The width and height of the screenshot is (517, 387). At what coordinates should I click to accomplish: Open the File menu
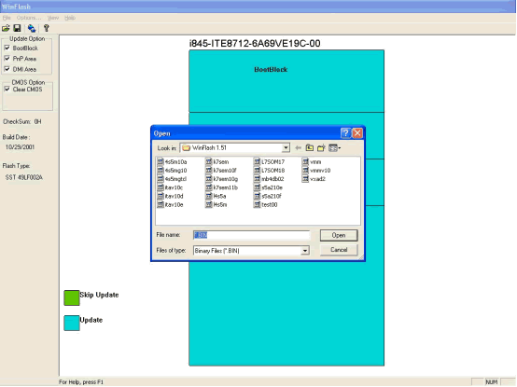click(x=7, y=18)
